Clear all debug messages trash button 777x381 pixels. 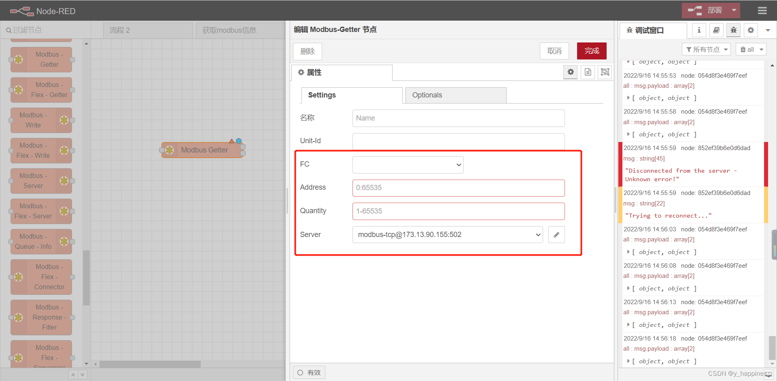pyautogui.click(x=747, y=49)
